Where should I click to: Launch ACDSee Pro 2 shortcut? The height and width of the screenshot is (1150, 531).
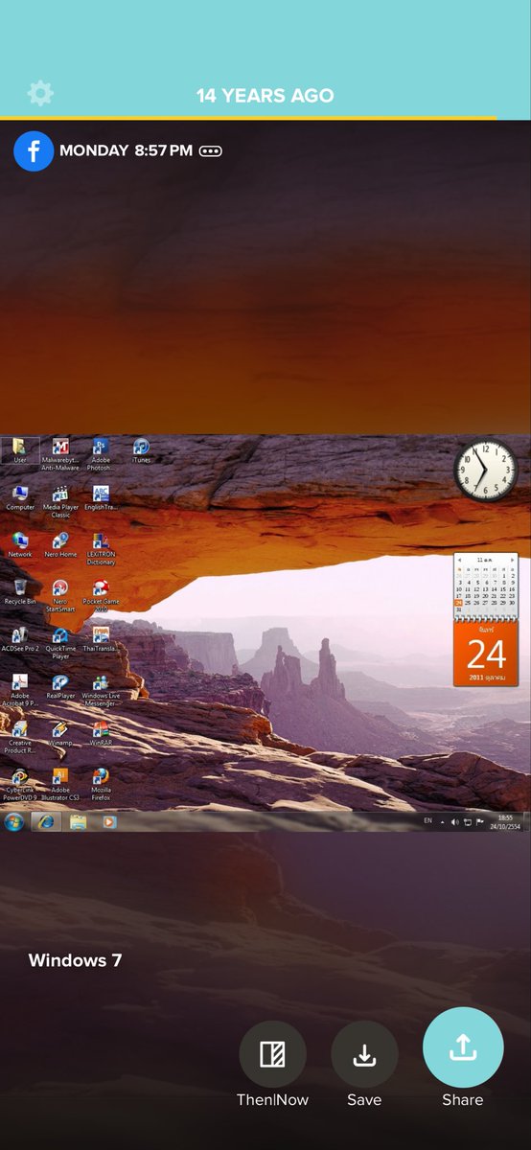20,639
